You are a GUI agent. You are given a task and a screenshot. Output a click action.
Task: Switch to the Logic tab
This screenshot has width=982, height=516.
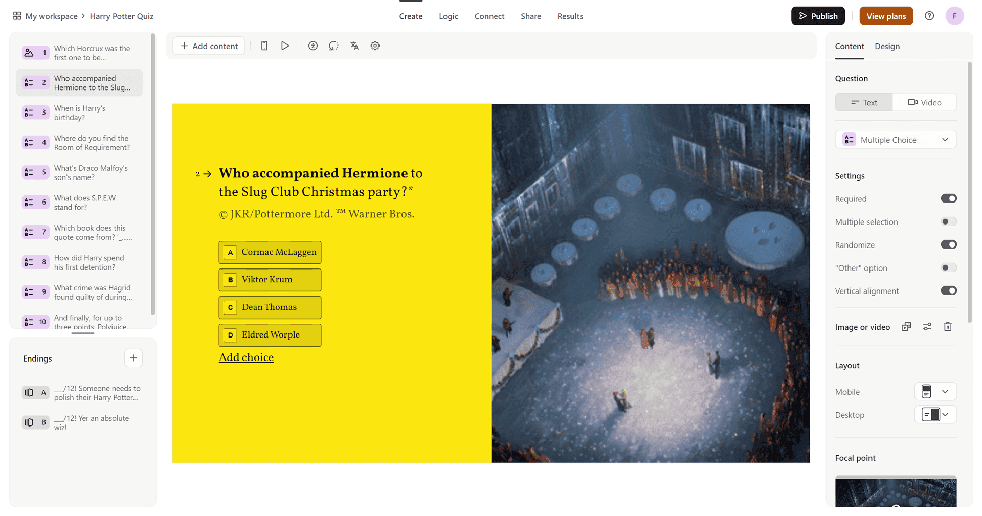(449, 16)
